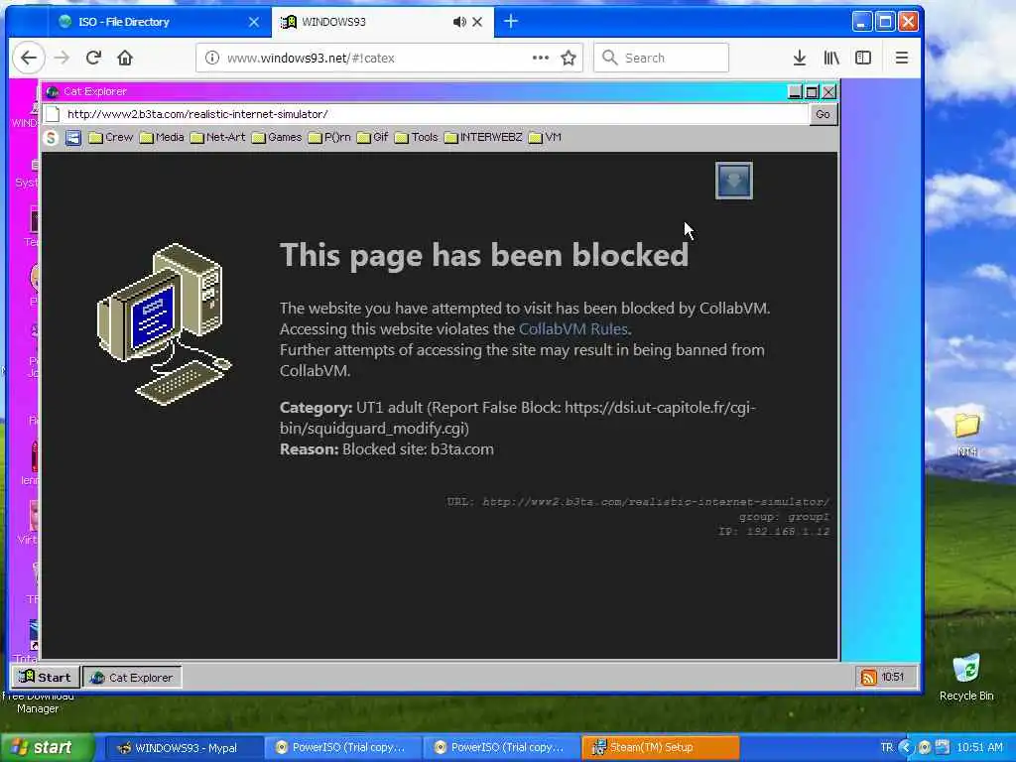Viewport: 1016px width, 762px height.
Task: Click the browser Search field
Action: coord(662,59)
